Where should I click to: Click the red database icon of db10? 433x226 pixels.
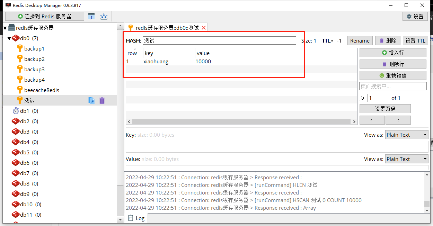point(16,204)
